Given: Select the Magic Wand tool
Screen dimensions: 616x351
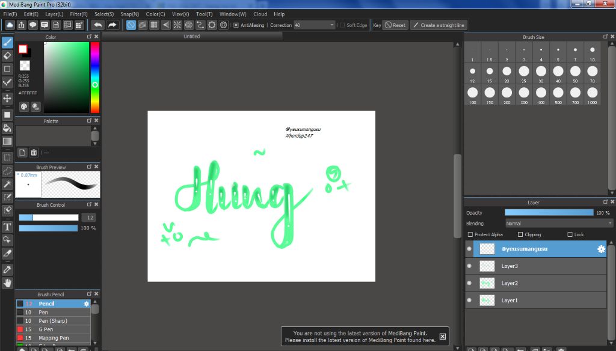Looking at the screenshot, I should click(7, 184).
